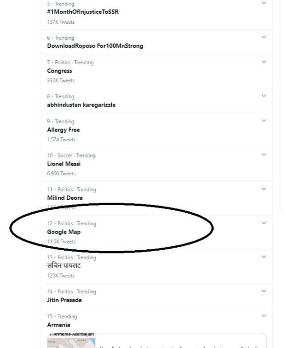285x348 pixels.
Task: View the Lionel Messi soccer trend
Action: click(64, 164)
